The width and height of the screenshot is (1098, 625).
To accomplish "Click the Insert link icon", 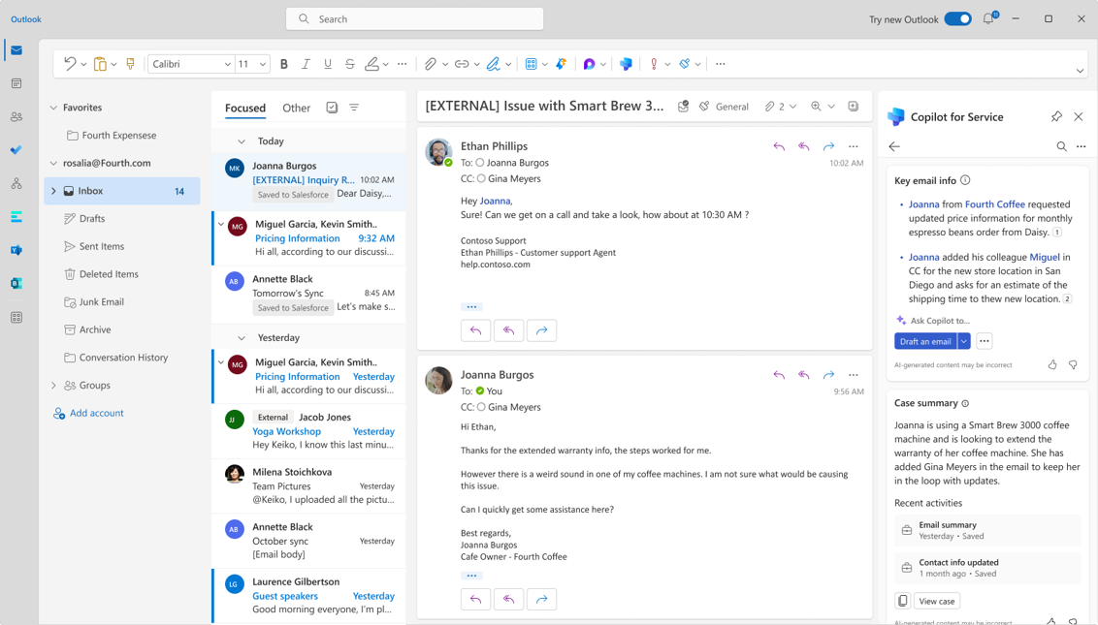I will [x=461, y=64].
